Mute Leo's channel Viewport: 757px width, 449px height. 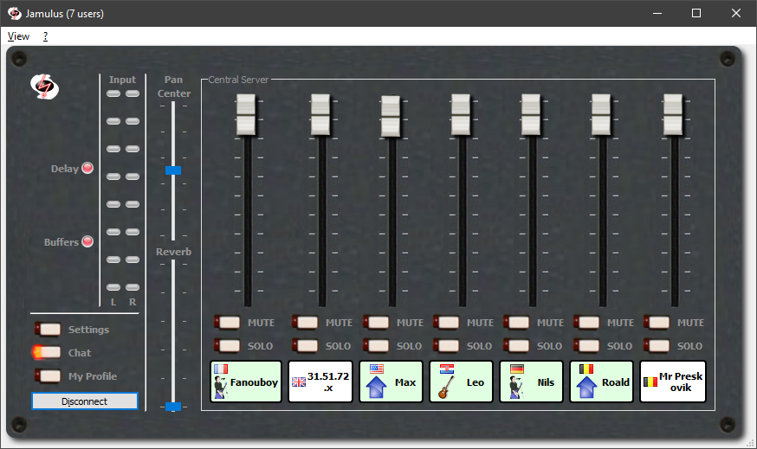[x=446, y=322]
